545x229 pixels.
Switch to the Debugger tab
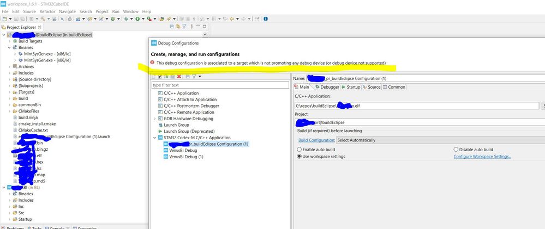[327, 88]
